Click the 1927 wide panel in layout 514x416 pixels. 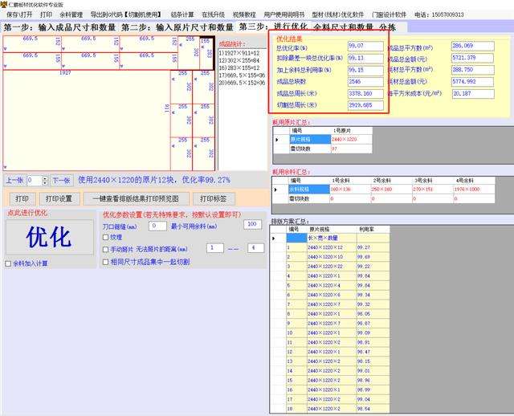pyautogui.click(x=87, y=120)
